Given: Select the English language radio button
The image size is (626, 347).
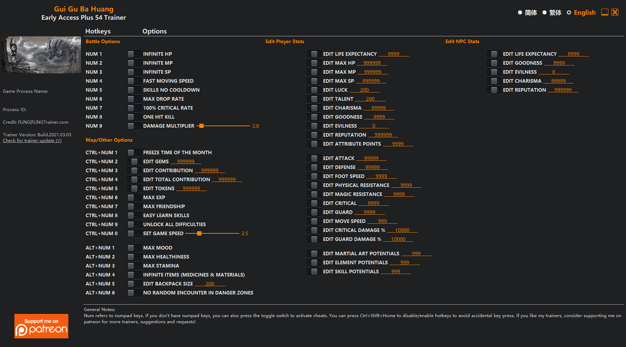Looking at the screenshot, I should coord(569,13).
